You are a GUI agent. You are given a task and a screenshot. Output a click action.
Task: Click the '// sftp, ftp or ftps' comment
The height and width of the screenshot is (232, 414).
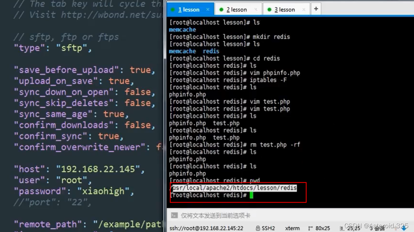66,37
